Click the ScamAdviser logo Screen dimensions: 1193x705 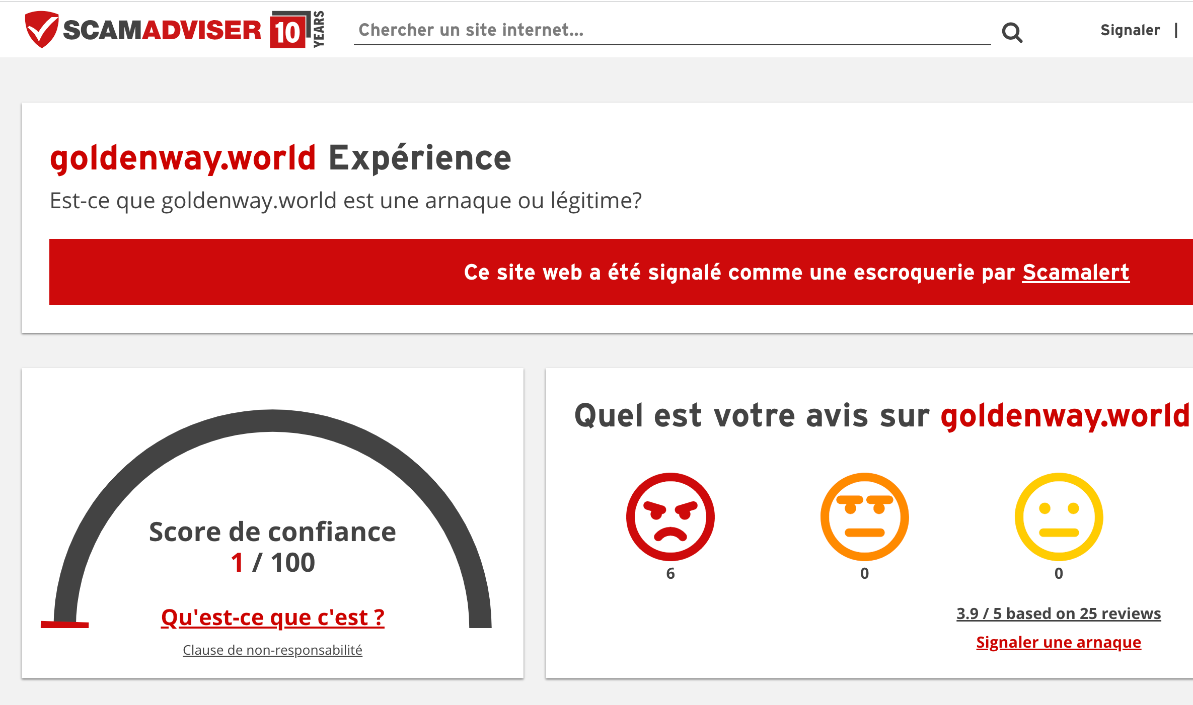(x=175, y=30)
